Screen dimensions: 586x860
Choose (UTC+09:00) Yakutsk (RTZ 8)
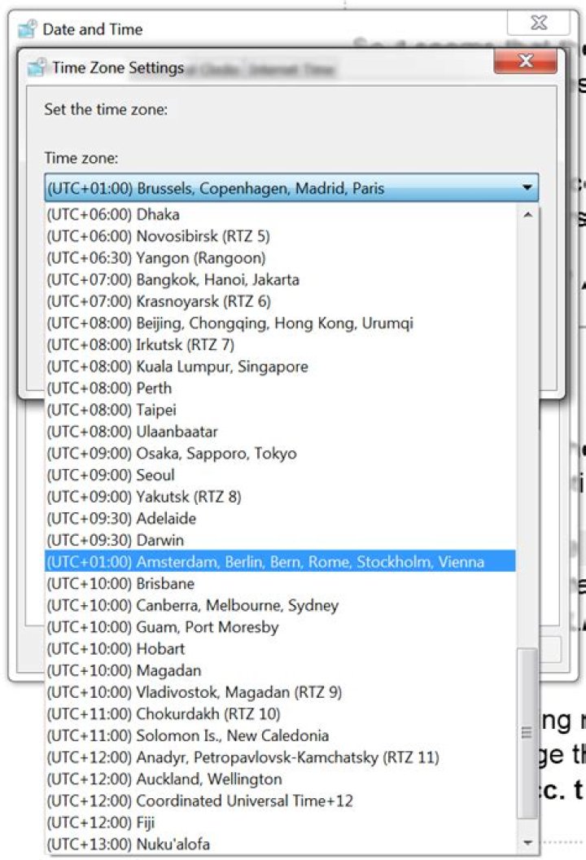(280, 497)
